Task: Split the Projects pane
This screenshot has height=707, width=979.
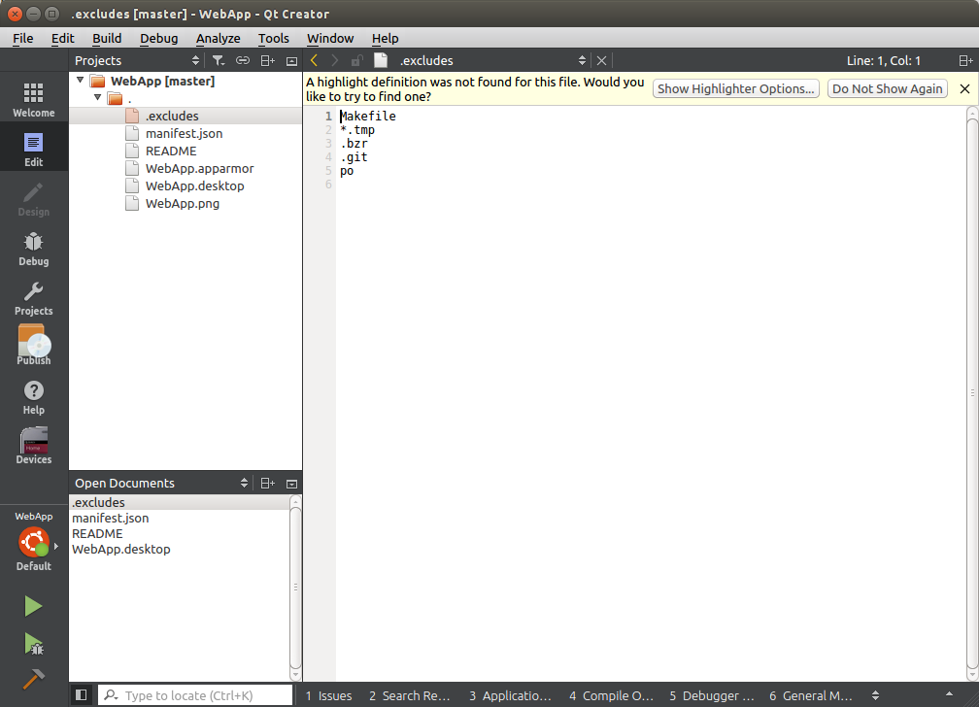Action: [267, 60]
